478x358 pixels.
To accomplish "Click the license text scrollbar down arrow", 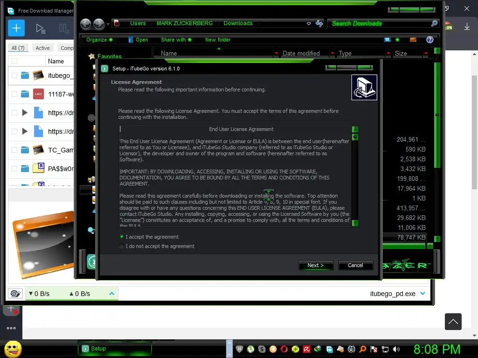I will [x=355, y=223].
